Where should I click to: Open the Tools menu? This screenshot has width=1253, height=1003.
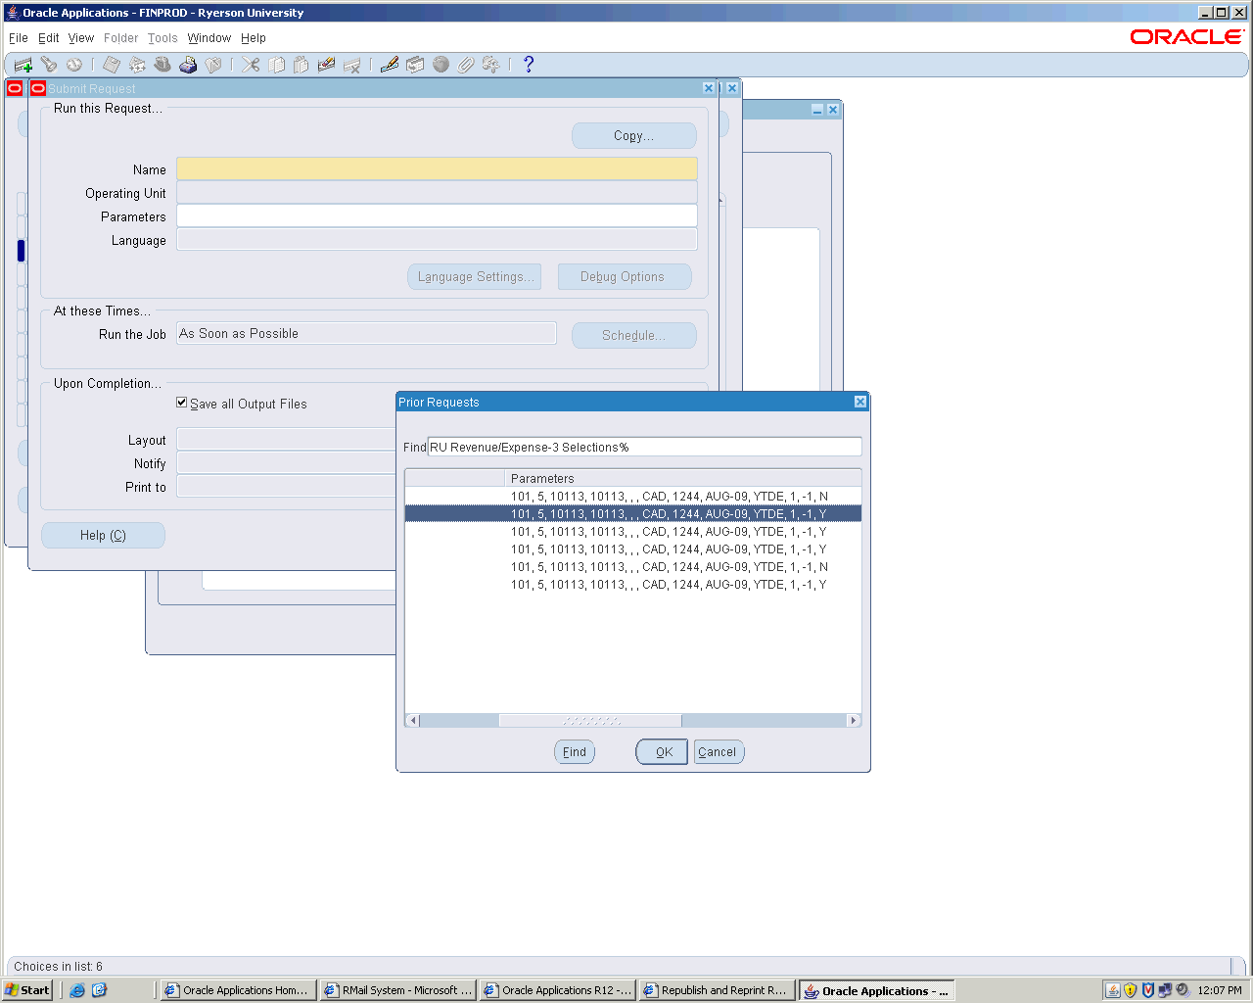tap(162, 38)
